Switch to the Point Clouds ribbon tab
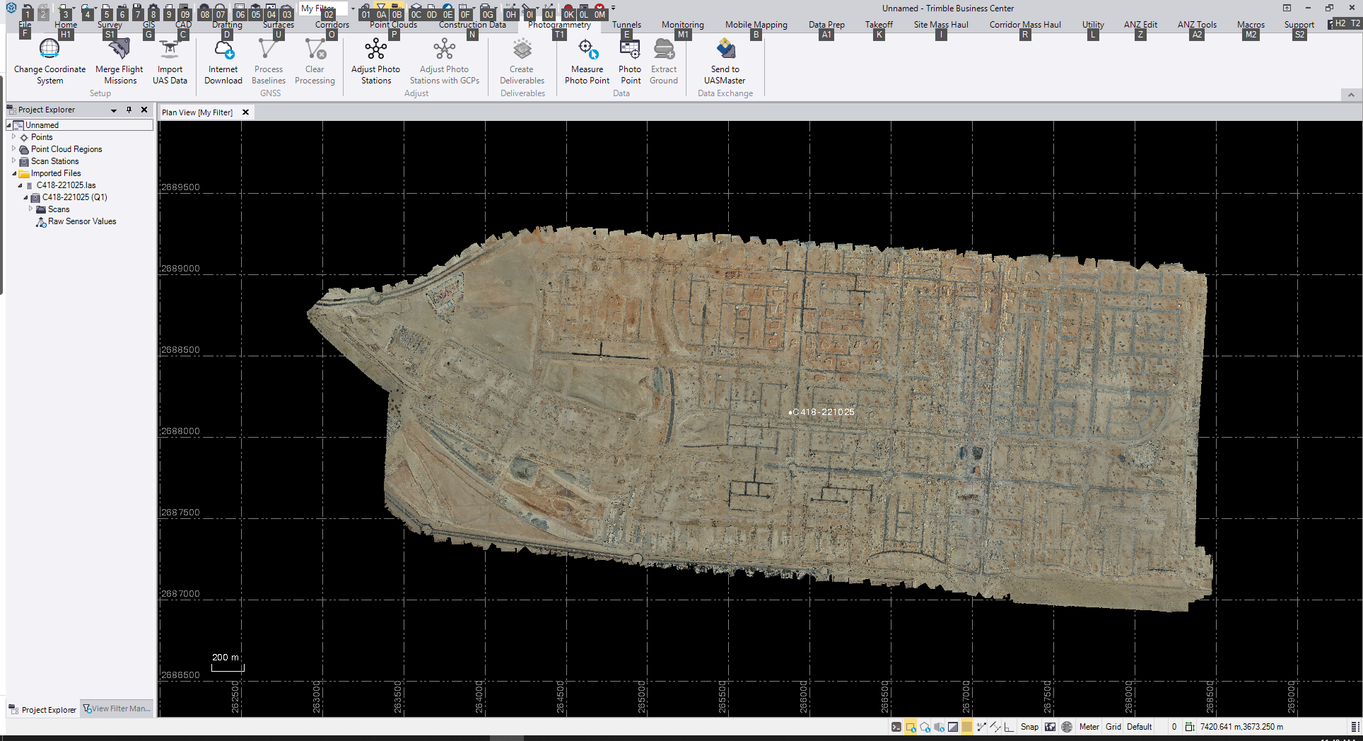The image size is (1363, 741). pyautogui.click(x=393, y=25)
